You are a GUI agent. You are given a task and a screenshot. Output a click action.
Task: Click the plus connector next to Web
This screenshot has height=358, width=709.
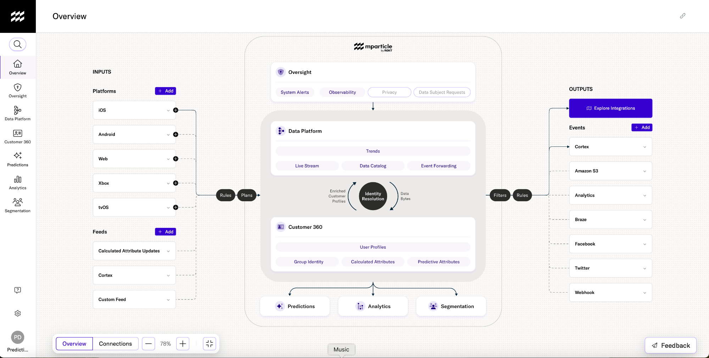point(175,159)
